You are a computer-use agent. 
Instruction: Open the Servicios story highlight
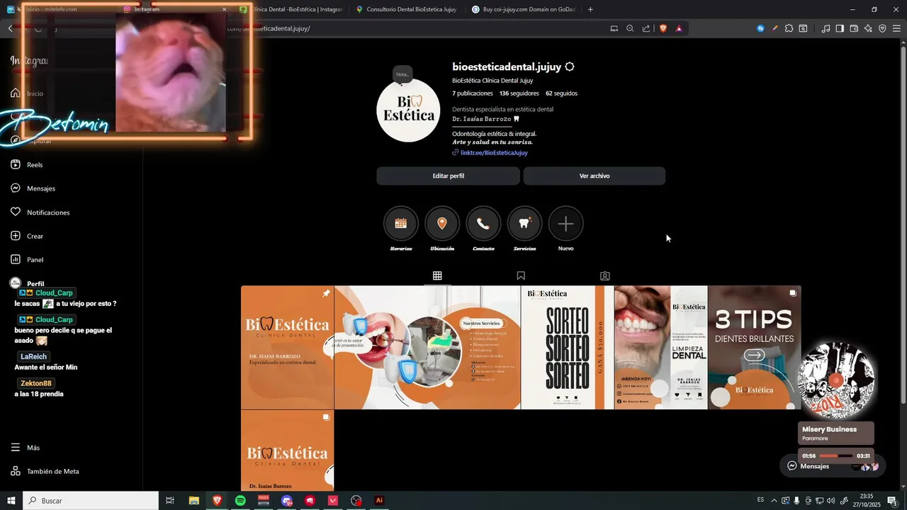tap(524, 224)
